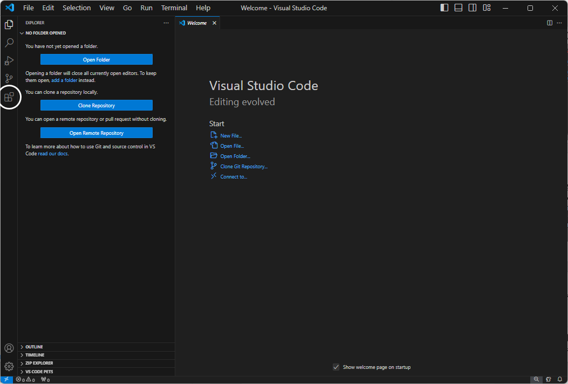Open the Manage settings gear icon

click(x=9, y=366)
